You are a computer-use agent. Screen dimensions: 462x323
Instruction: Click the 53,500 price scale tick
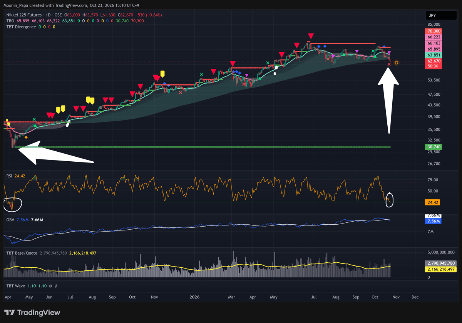(433, 80)
